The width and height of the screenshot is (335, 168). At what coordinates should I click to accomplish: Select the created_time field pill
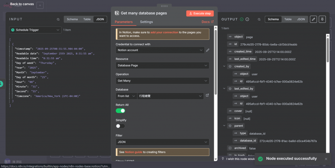click(x=240, y=52)
